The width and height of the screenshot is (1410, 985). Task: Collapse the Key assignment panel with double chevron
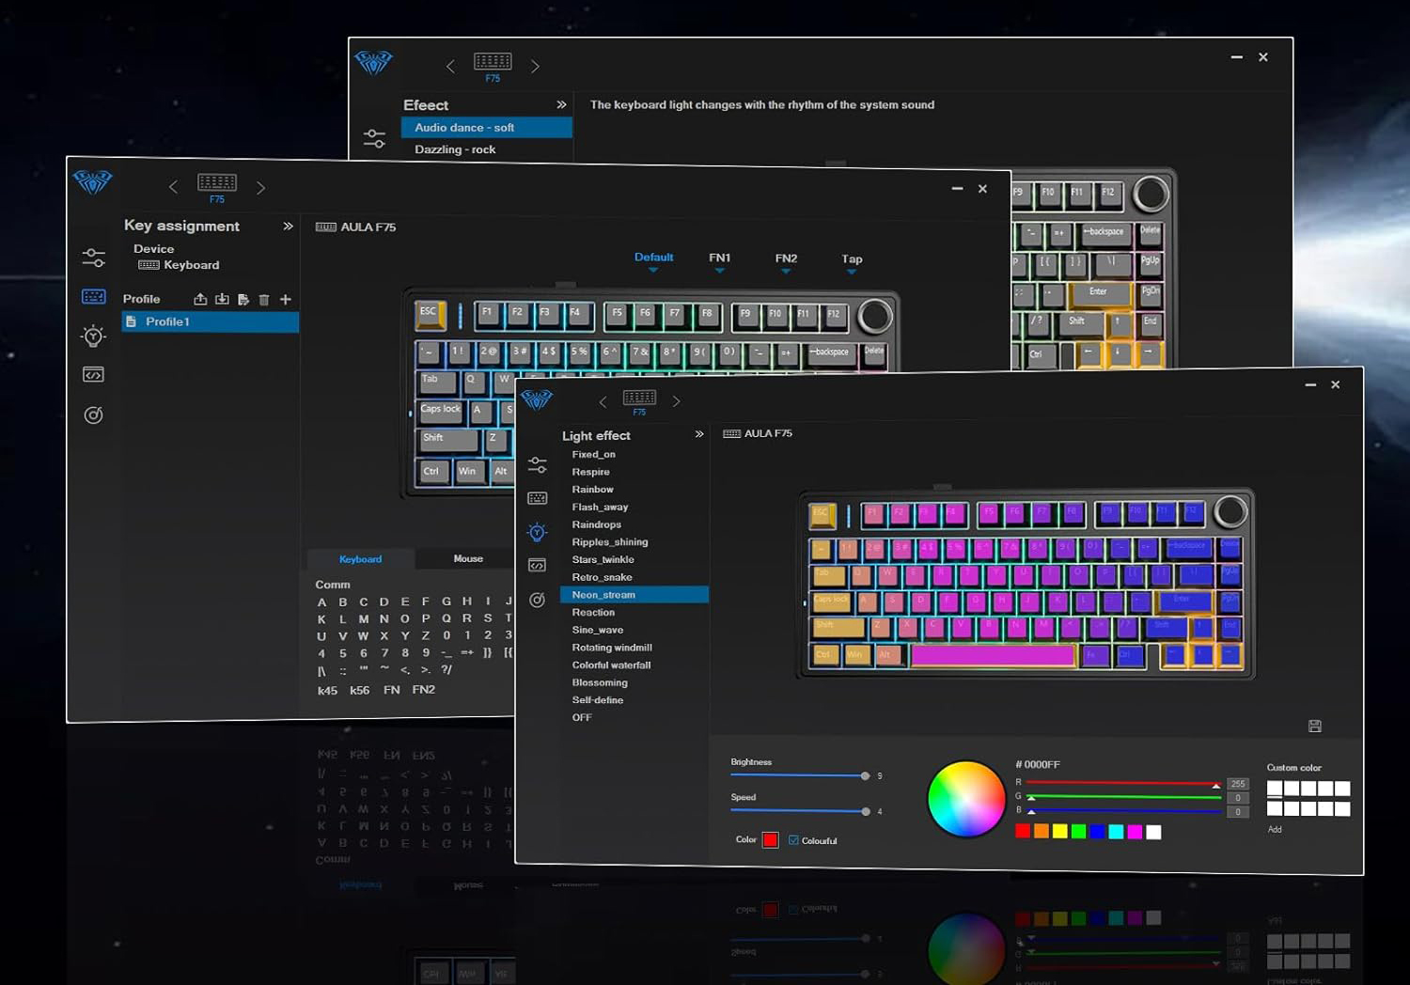[x=288, y=227]
